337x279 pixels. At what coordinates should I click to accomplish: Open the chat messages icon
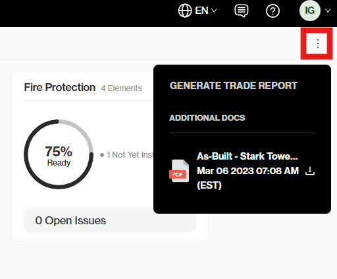pos(242,11)
